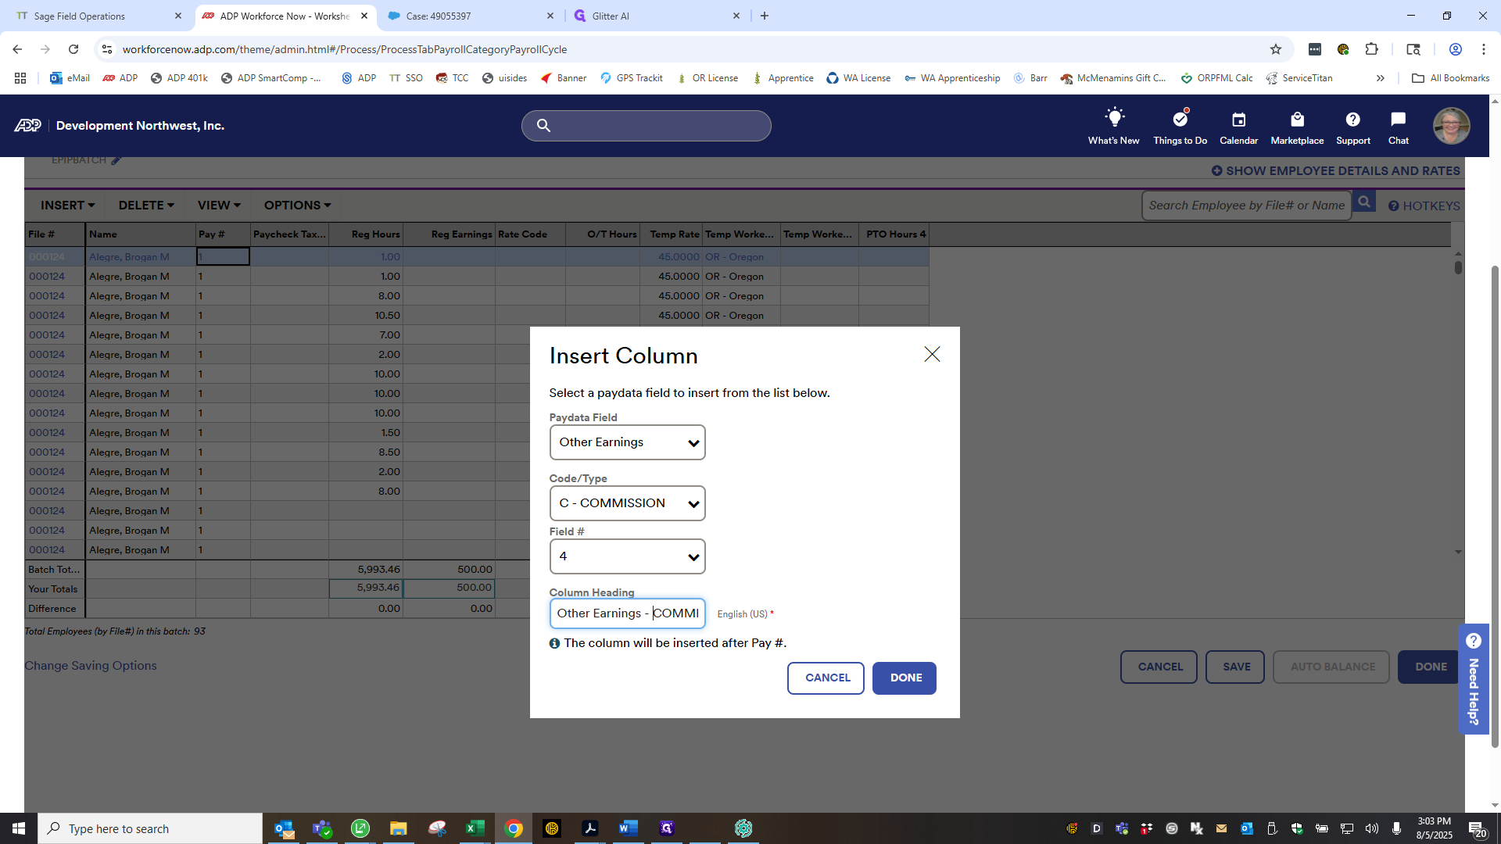Click the Reg Hours cell showing 10.50
1501x844 pixels.
point(366,316)
